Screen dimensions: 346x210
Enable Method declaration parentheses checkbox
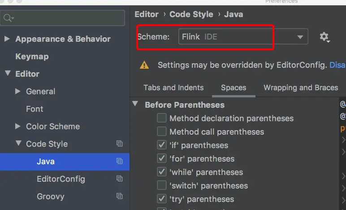[162, 118]
